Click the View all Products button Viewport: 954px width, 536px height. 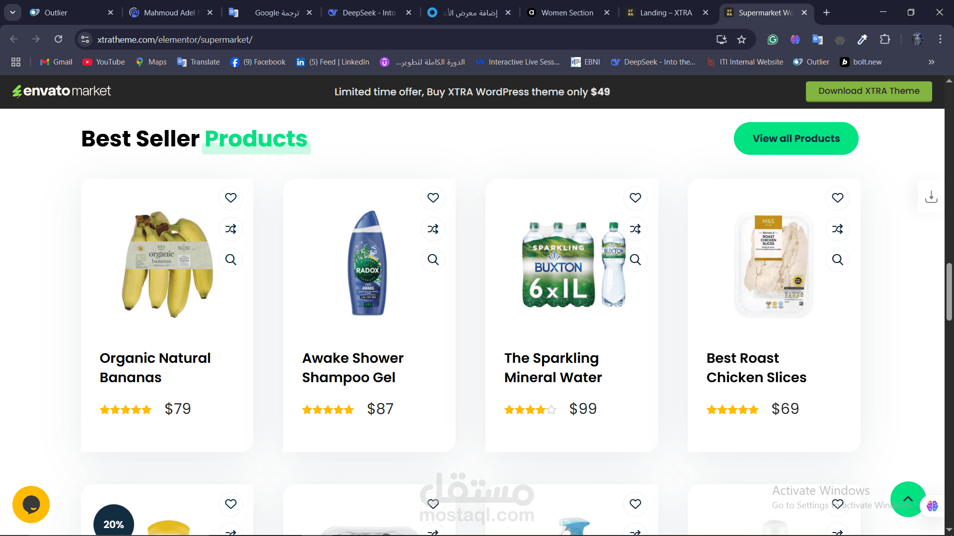point(796,138)
